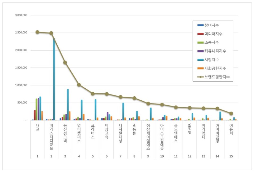The image size is (255, 173).
Task: Click the rank number 15 on the axis
Action: (231, 156)
